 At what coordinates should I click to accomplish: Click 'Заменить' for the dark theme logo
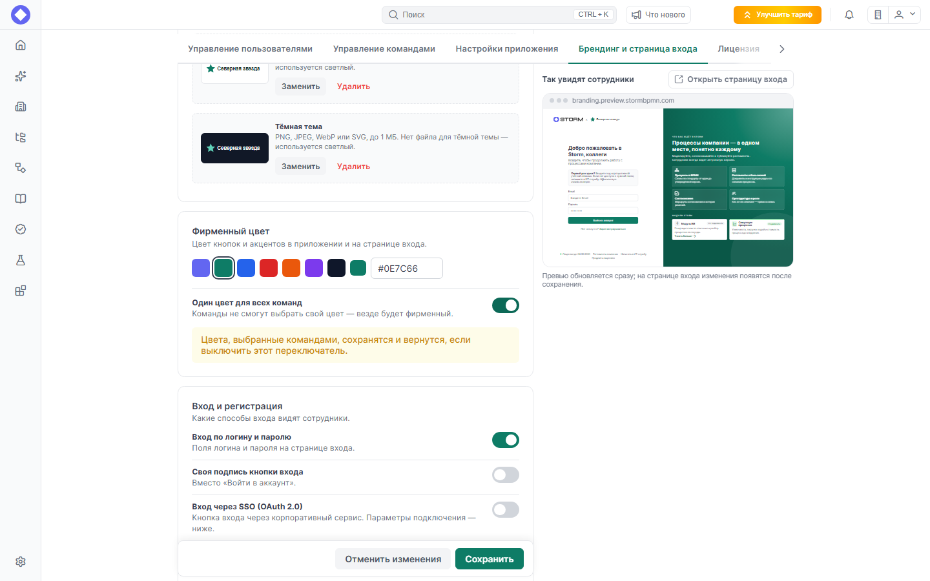(x=300, y=167)
